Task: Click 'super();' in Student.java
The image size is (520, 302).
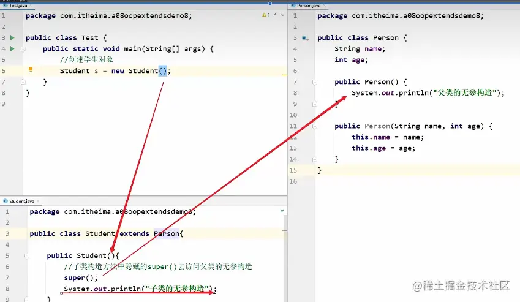Action: (x=81, y=277)
